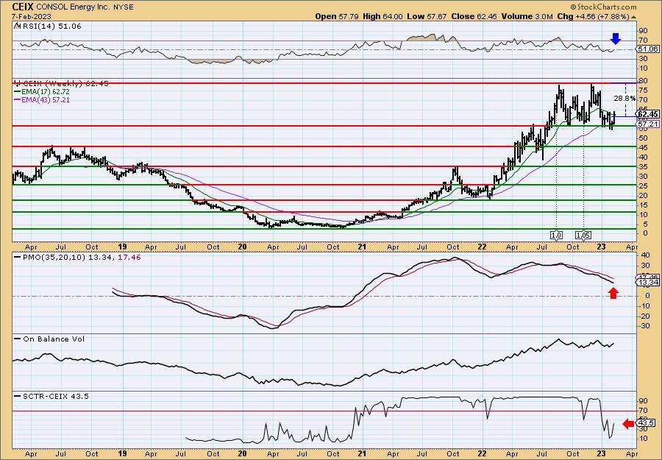Click the 7-Feb-2023 chart date

click(x=32, y=16)
